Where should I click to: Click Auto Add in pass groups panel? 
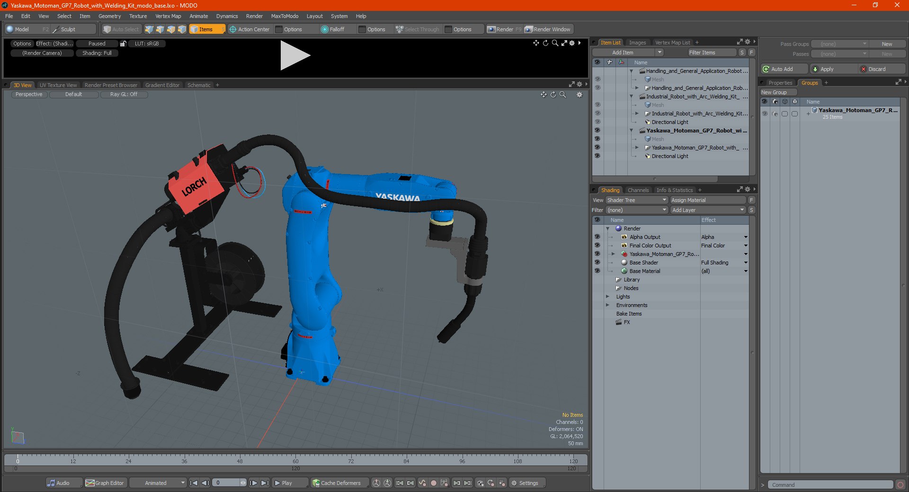(783, 69)
